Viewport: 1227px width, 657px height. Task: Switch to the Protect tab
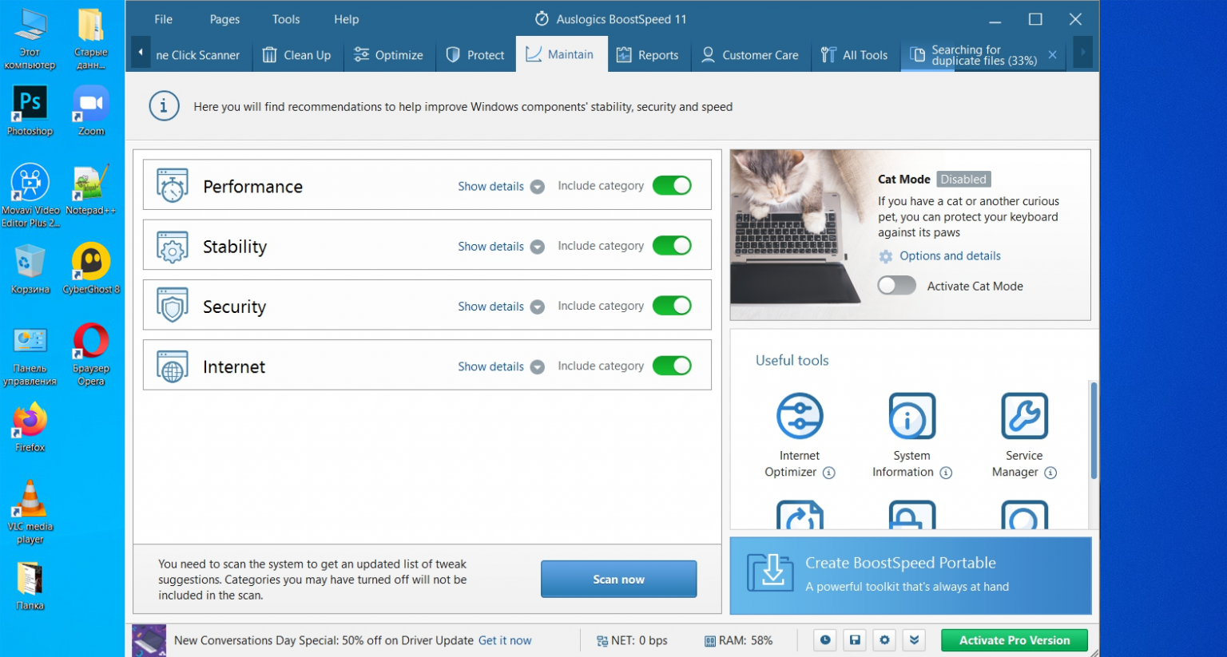point(475,54)
